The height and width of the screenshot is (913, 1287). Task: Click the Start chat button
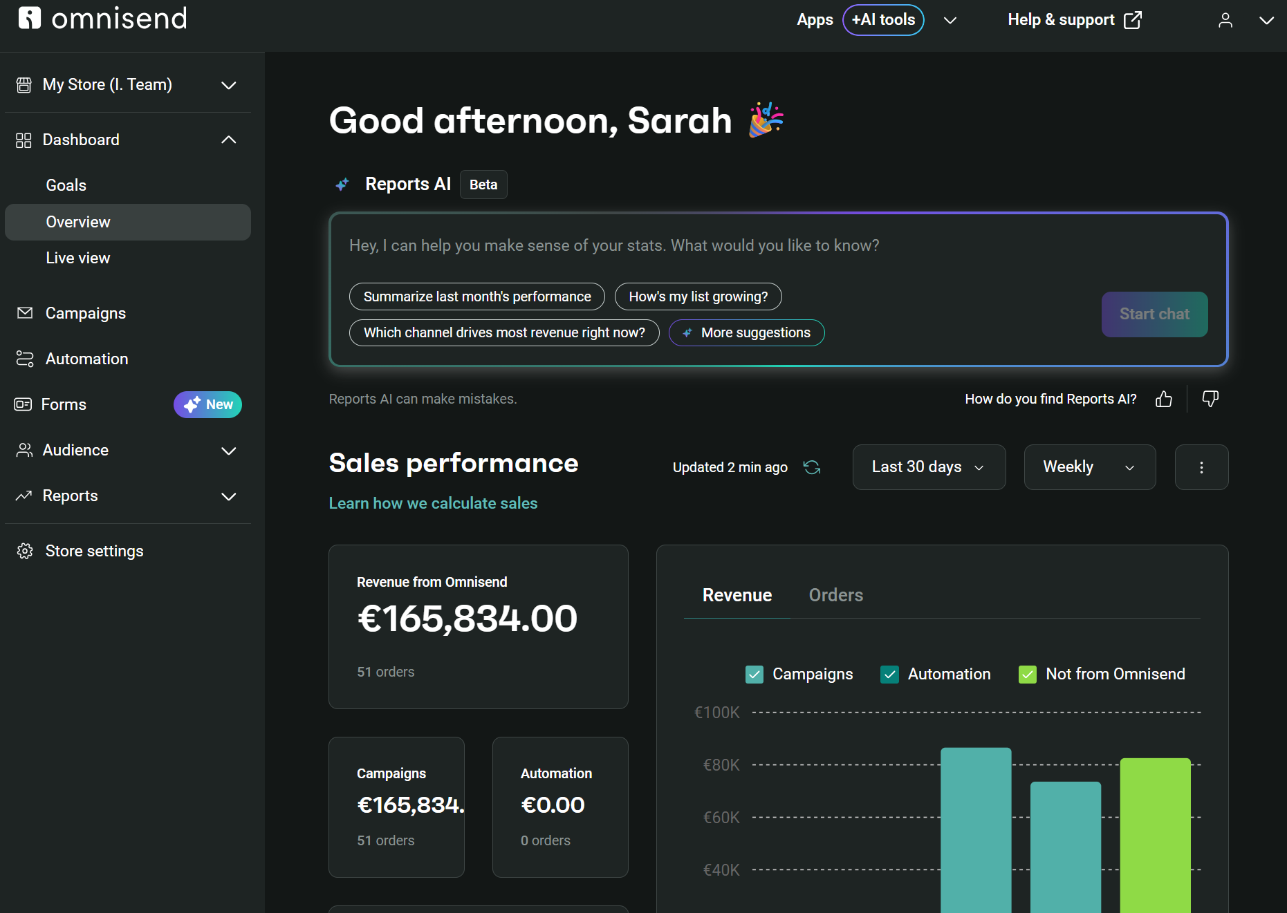pos(1155,314)
